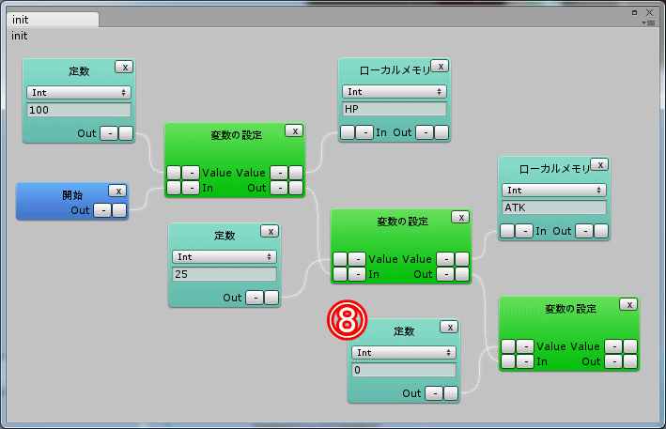Viewport: 666px width, 429px height.
Task: Click the minus button on 定数 25 Out
Action: [255, 298]
